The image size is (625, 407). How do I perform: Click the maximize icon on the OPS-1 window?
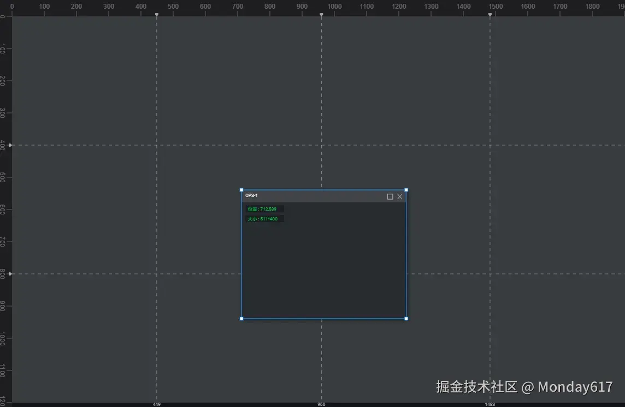pyautogui.click(x=390, y=196)
